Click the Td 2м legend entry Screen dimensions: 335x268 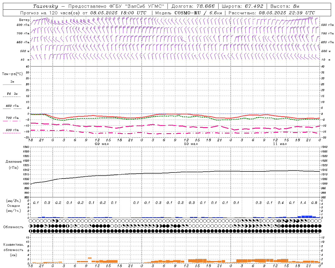[12, 94]
